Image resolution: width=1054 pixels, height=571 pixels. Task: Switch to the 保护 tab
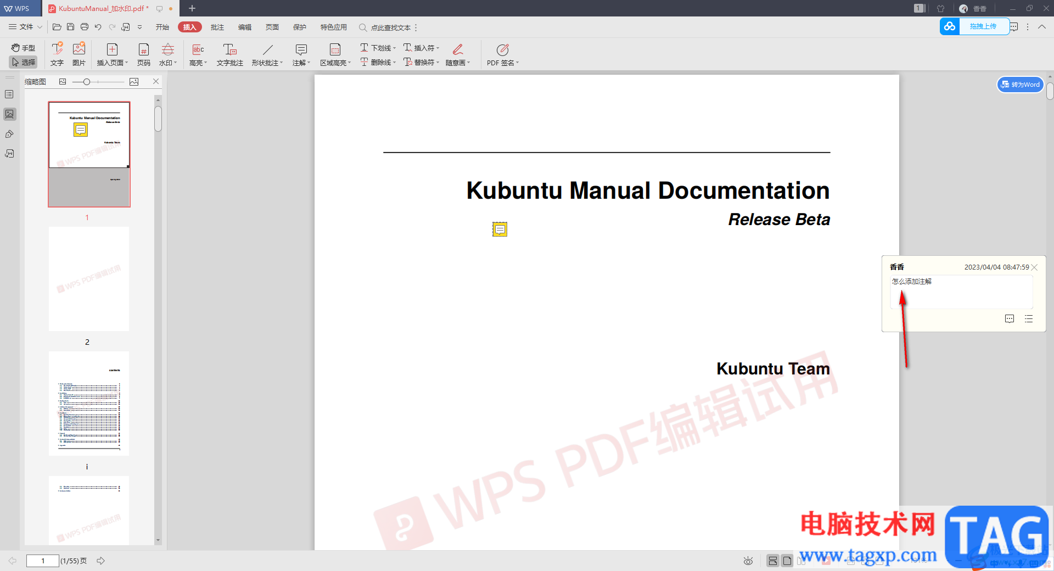coord(300,27)
